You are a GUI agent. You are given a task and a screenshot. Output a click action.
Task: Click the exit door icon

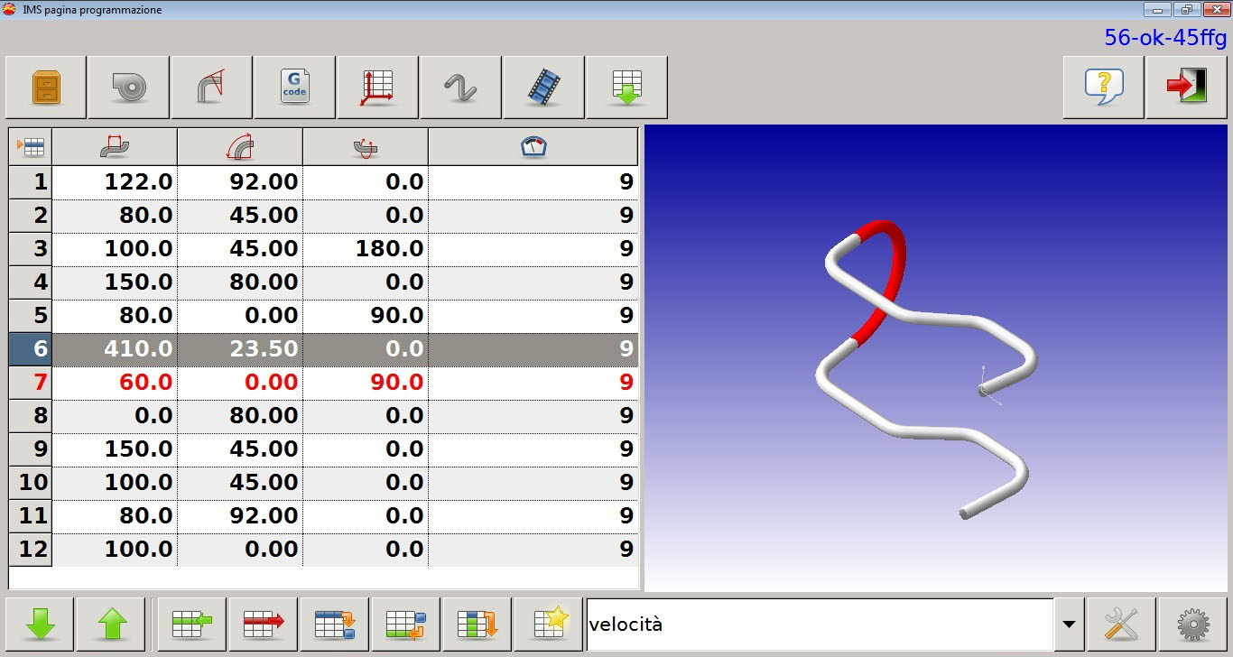click(1186, 88)
